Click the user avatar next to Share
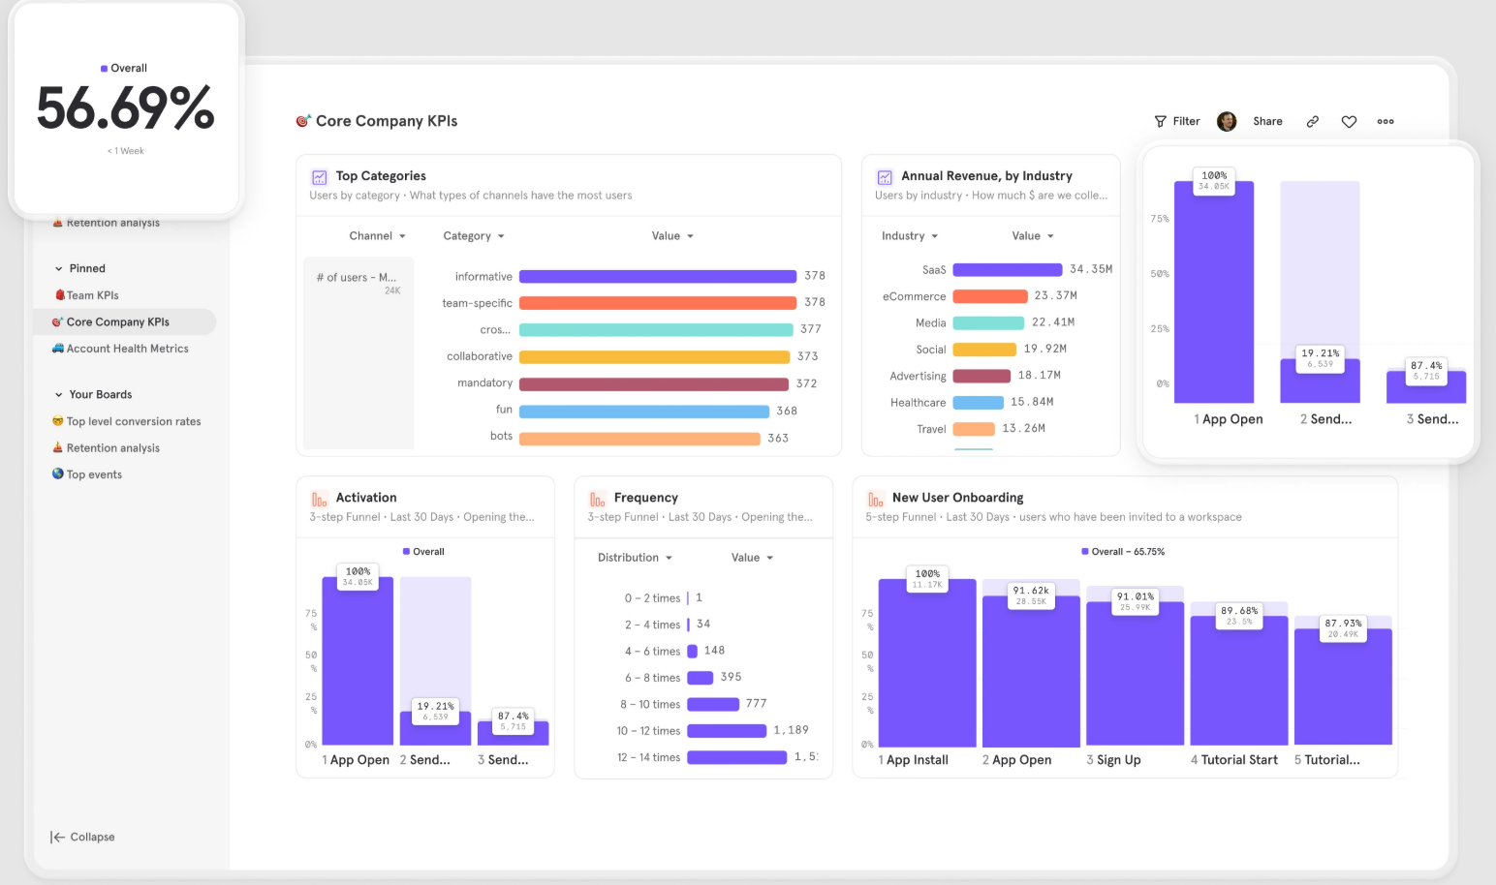This screenshot has width=1496, height=885. (x=1227, y=121)
